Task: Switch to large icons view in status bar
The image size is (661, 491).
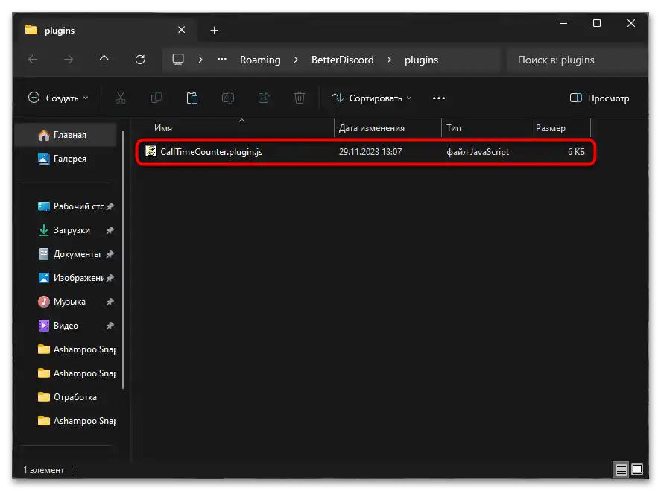Action: 637,469
